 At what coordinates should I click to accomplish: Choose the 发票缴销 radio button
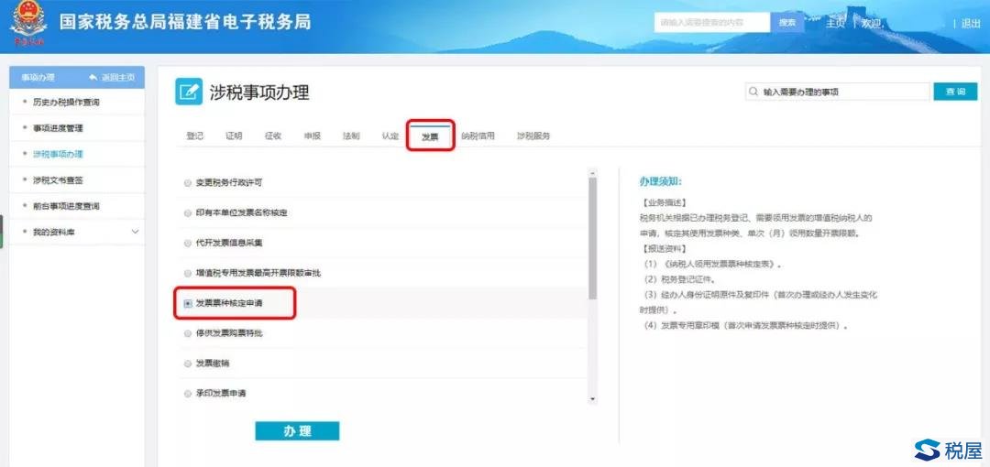pyautogui.click(x=188, y=364)
